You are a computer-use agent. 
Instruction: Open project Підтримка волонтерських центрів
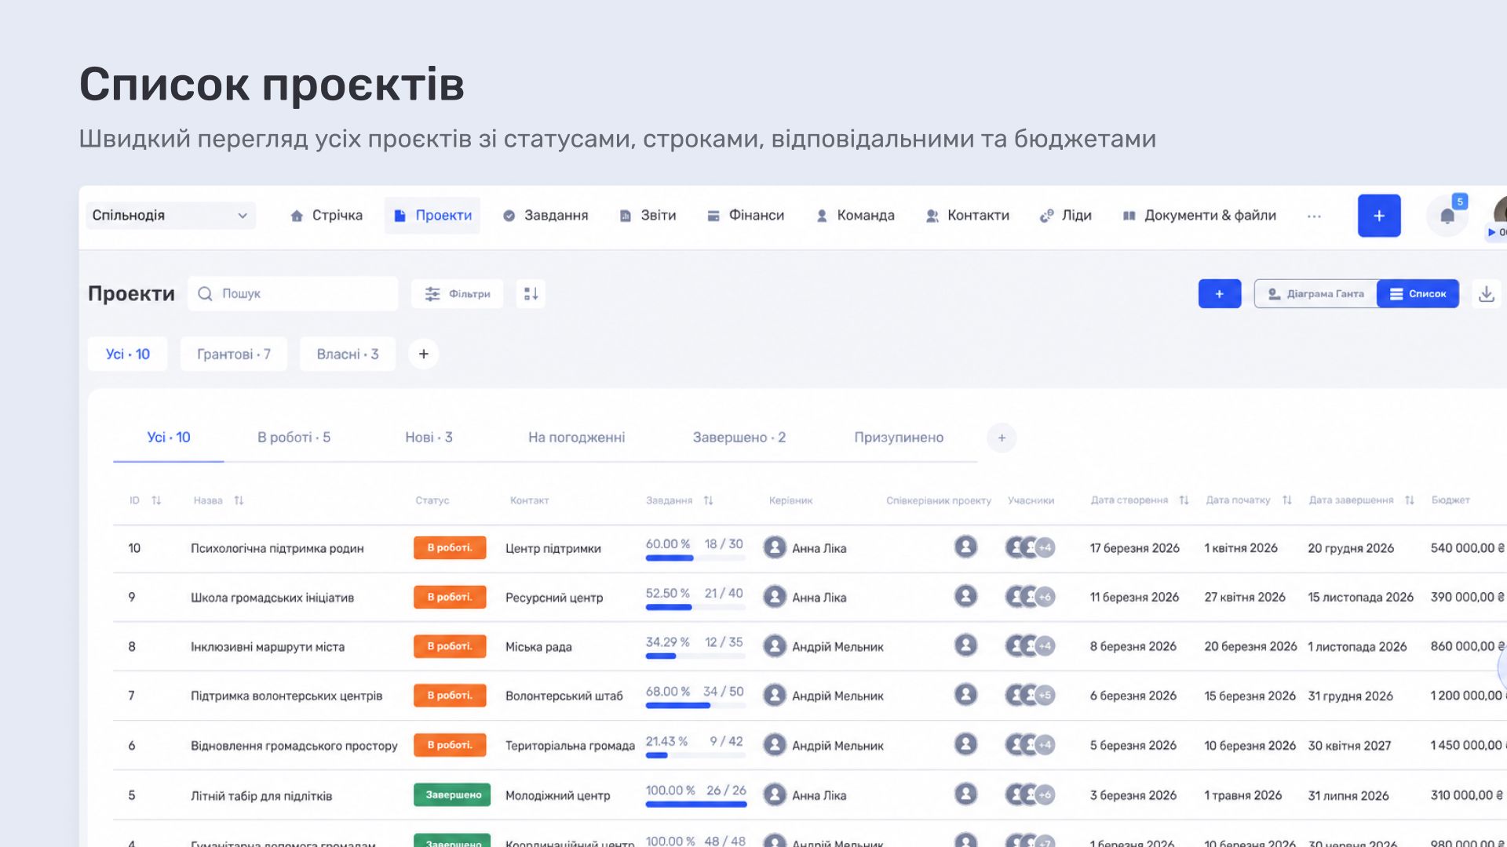coord(286,696)
